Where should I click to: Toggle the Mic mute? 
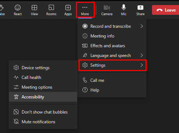pyautogui.click(x=124, y=10)
